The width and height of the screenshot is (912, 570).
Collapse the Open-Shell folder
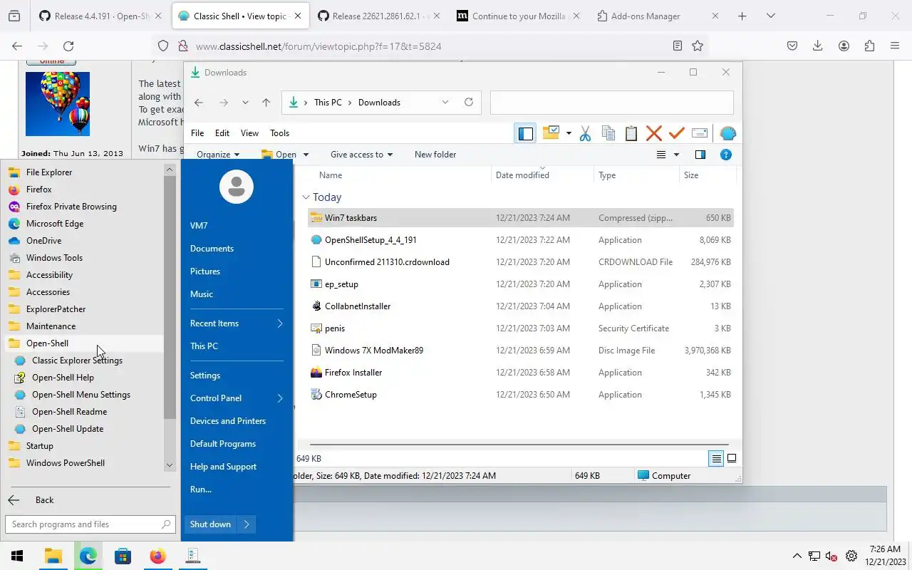85,343
